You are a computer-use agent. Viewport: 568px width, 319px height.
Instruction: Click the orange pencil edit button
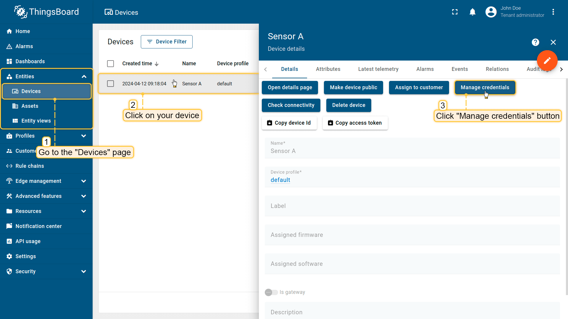pos(547,61)
